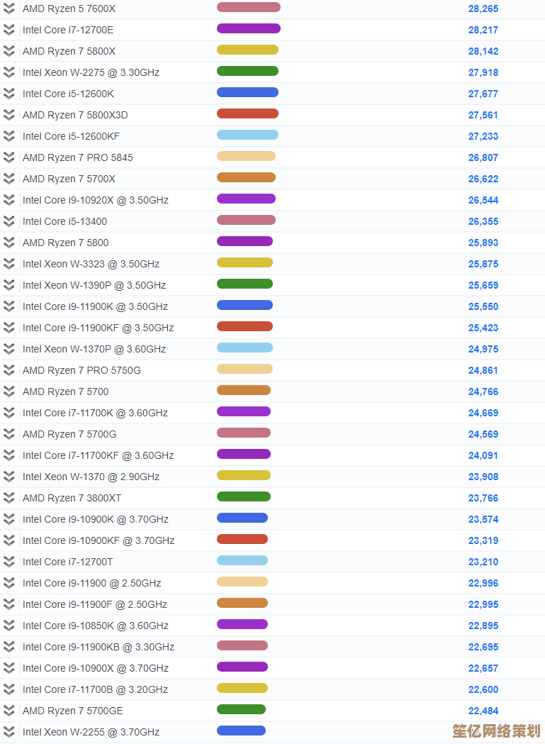The width and height of the screenshot is (545, 744).
Task: Expand the AMD Ryzen 5 7600X row chevron
Action: pyautogui.click(x=9, y=9)
